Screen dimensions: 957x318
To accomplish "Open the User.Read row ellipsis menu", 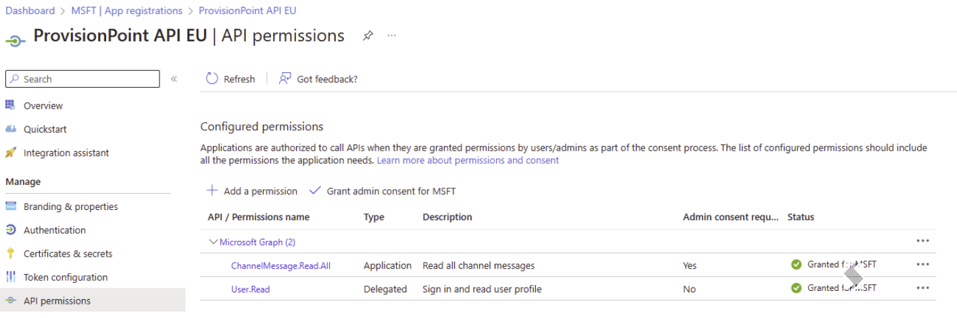I will 923,288.
